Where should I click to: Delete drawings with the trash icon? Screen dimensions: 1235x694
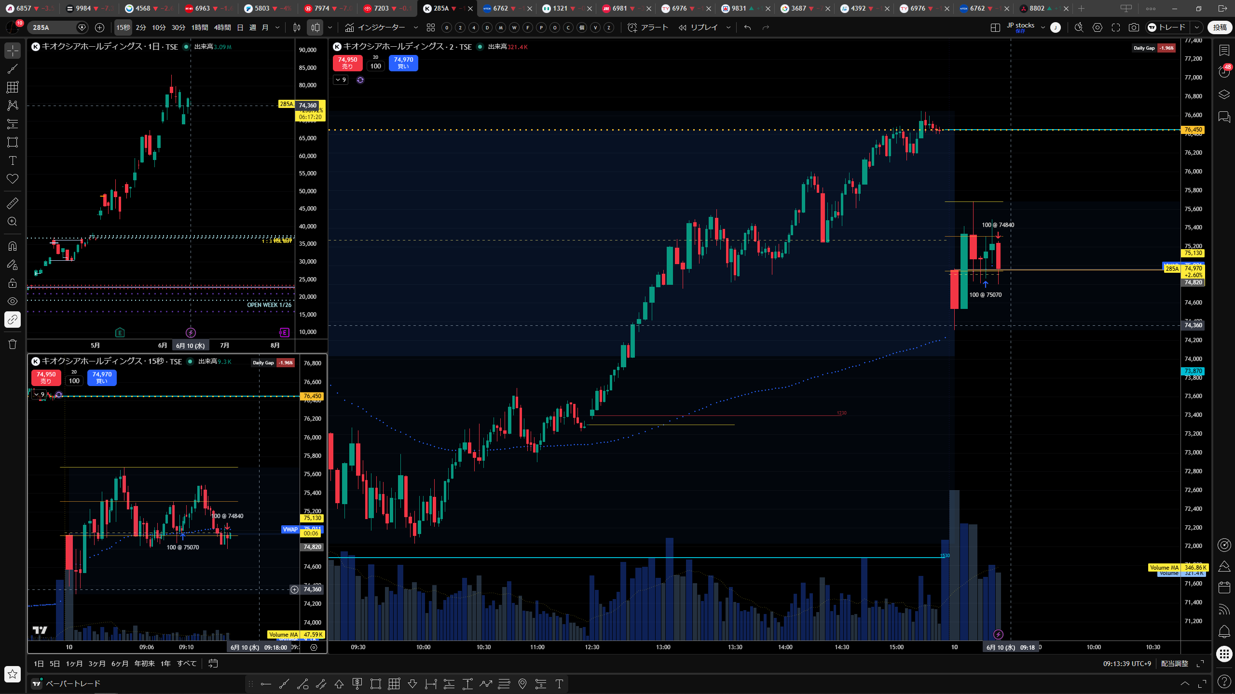[x=13, y=344]
